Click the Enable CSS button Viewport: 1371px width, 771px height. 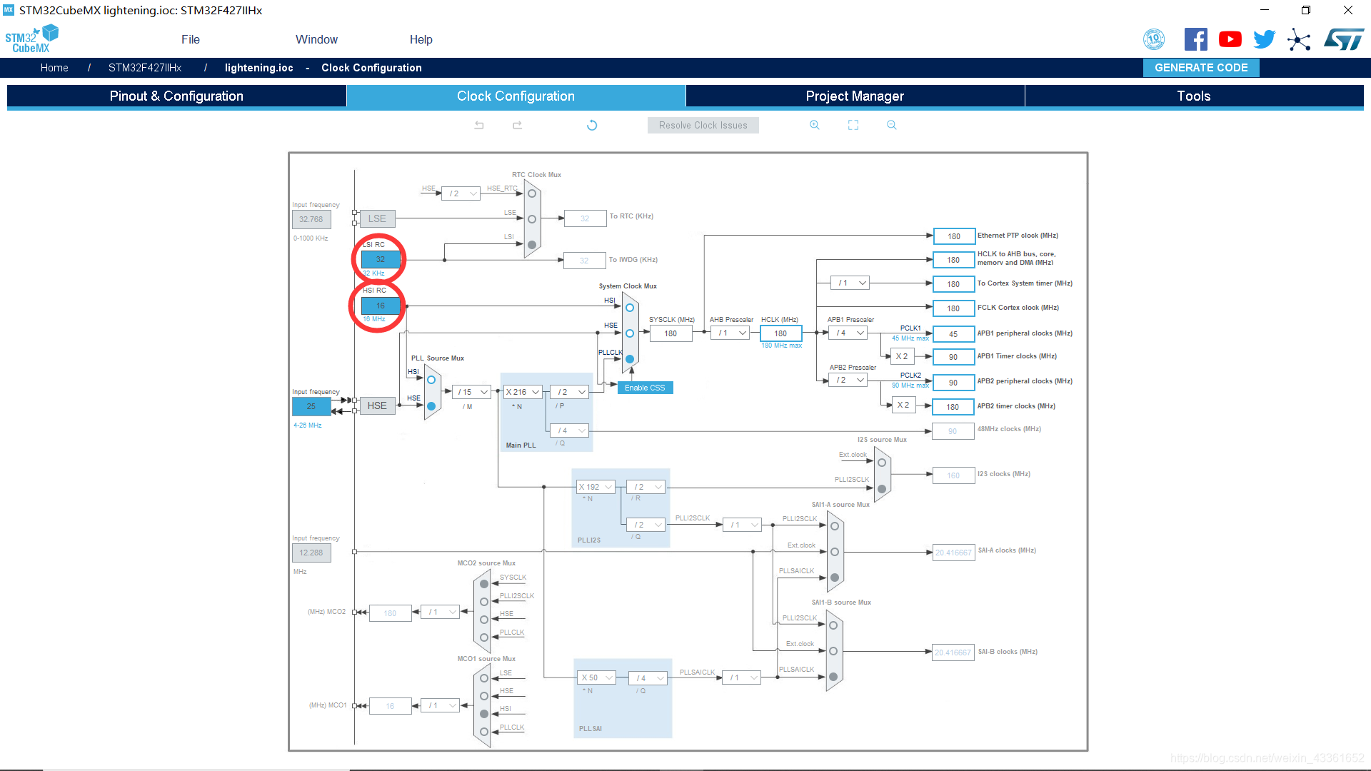pyautogui.click(x=645, y=388)
